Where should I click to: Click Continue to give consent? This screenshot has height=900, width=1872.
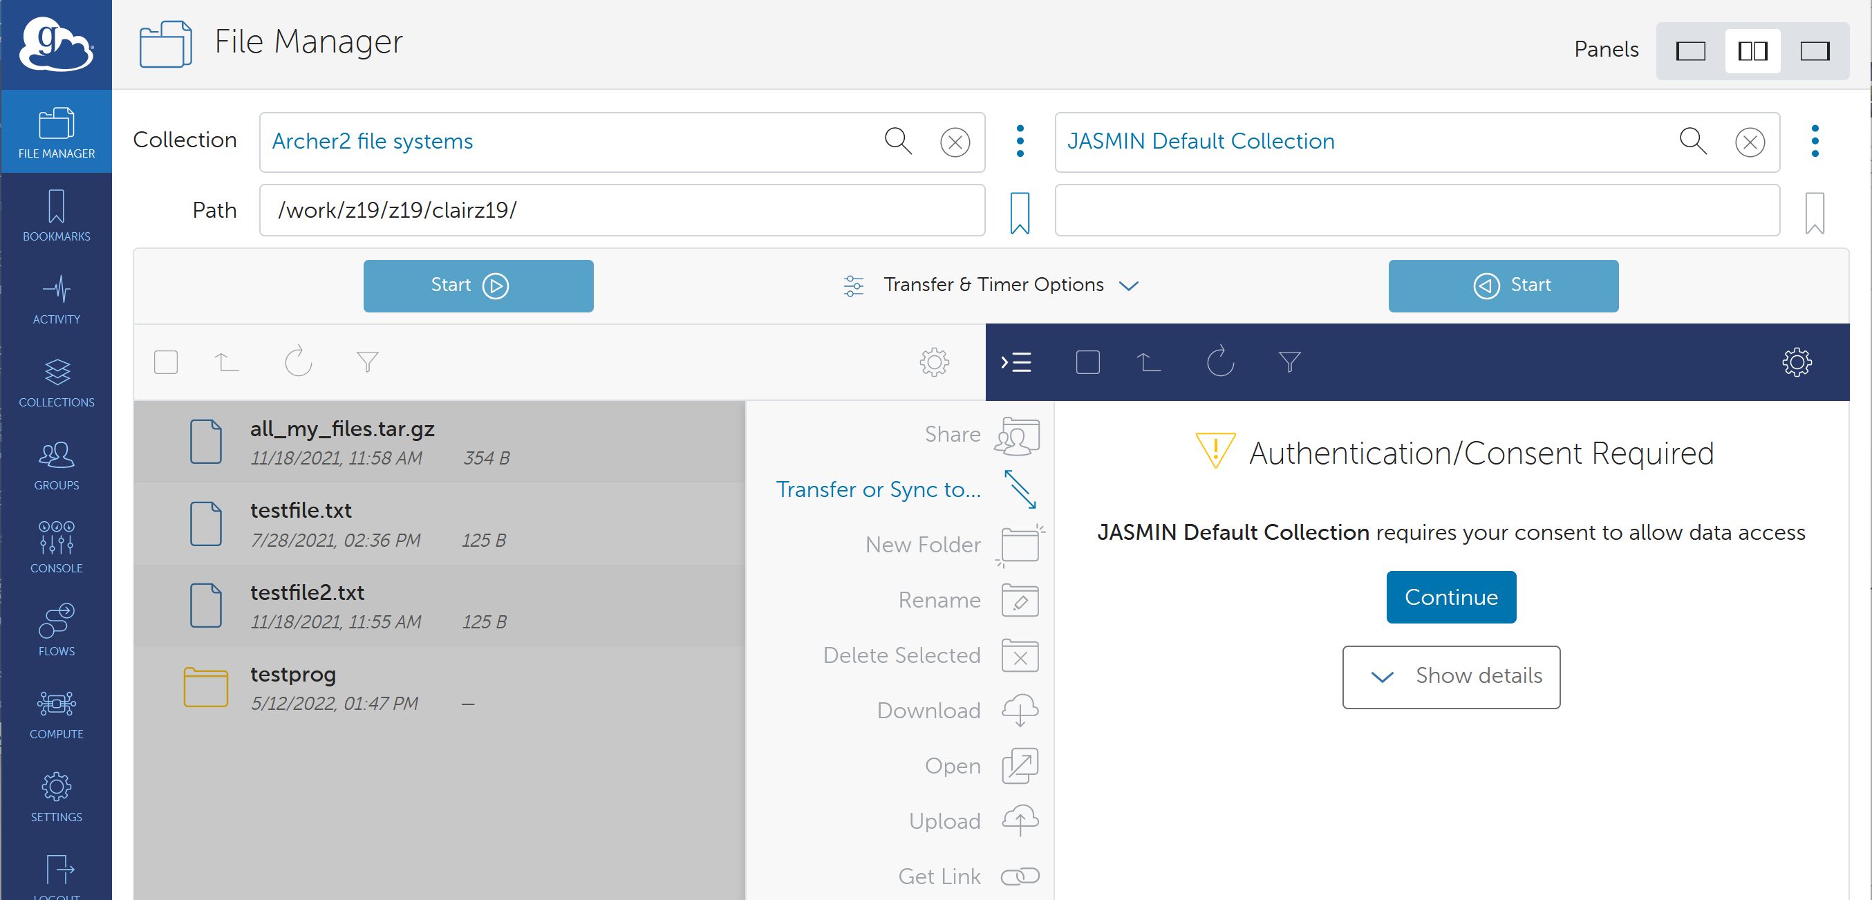point(1451,597)
